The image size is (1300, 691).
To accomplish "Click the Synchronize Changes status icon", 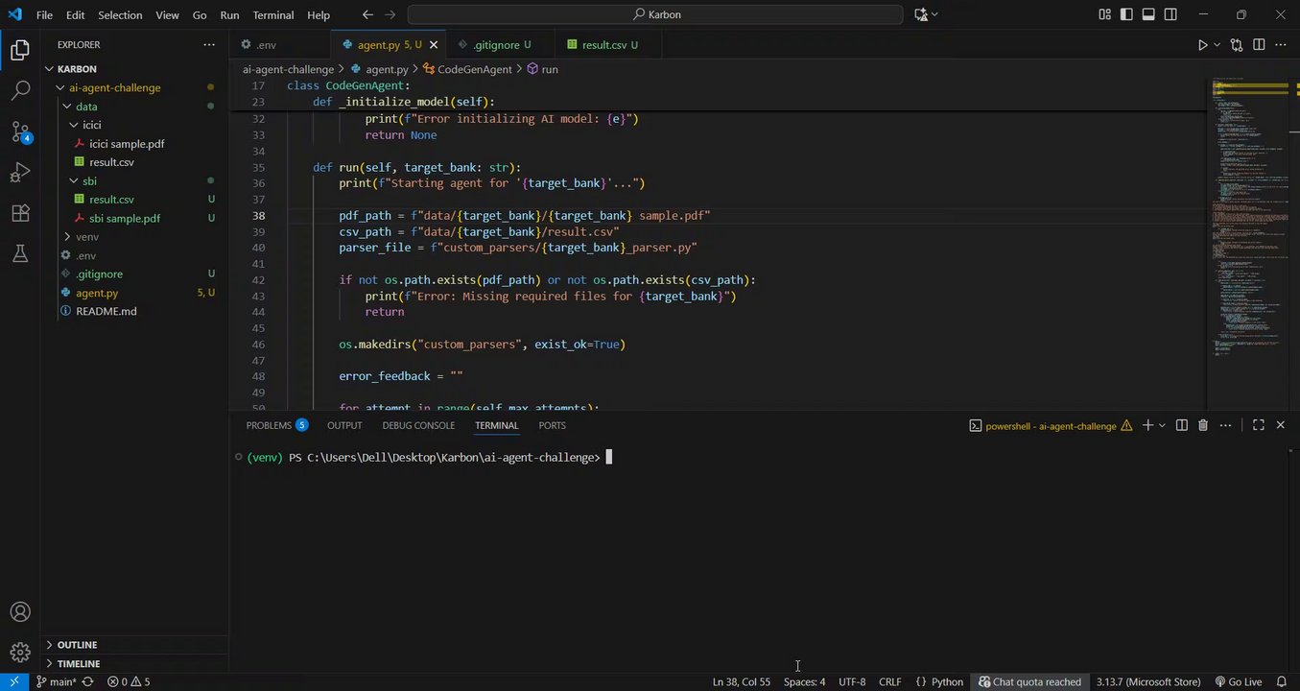I will pos(88,681).
